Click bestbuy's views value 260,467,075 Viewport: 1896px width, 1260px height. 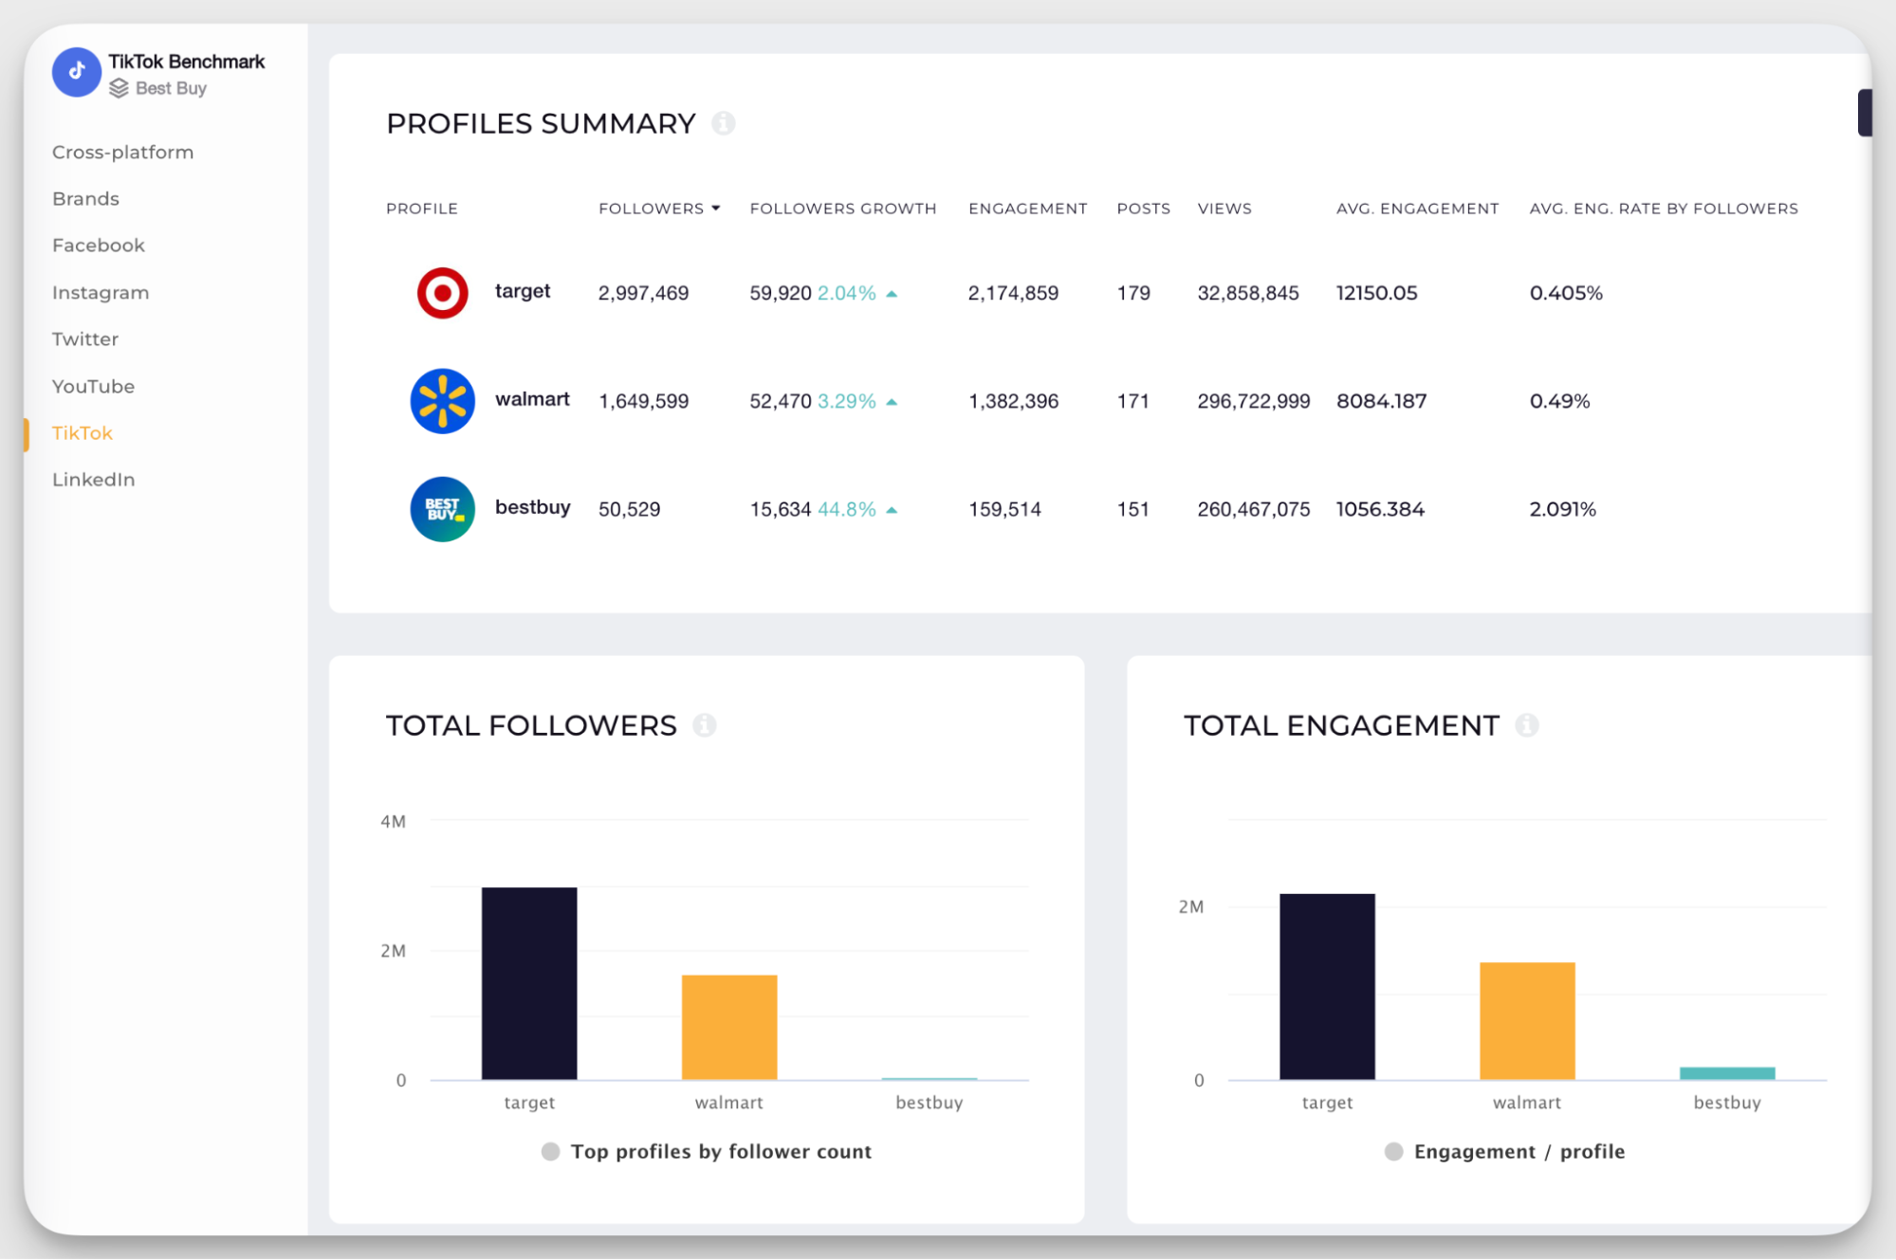pyautogui.click(x=1254, y=509)
